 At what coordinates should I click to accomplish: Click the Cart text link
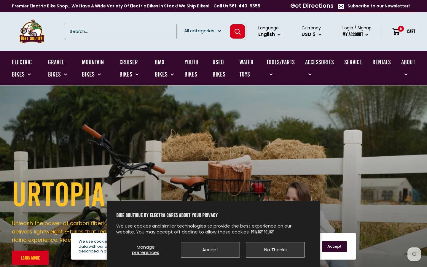click(411, 31)
